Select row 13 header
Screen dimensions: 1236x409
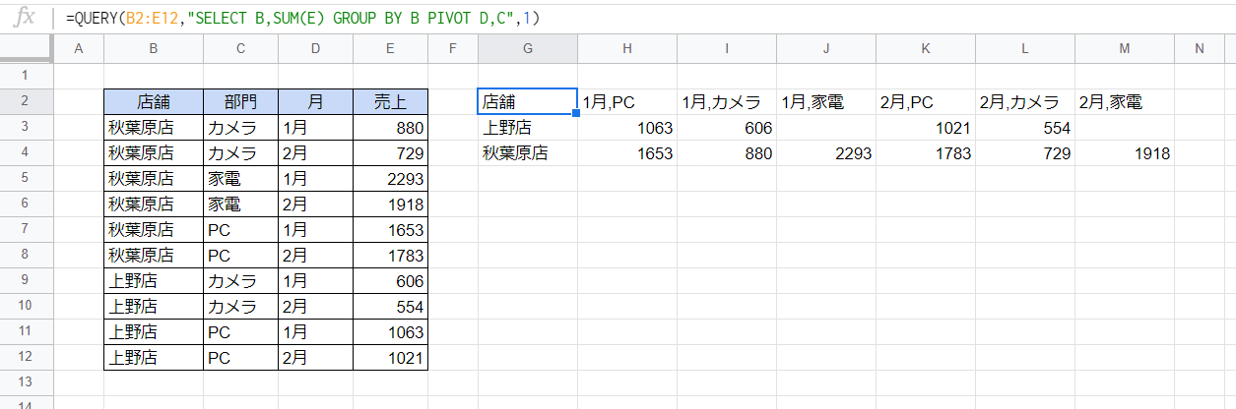point(27,382)
